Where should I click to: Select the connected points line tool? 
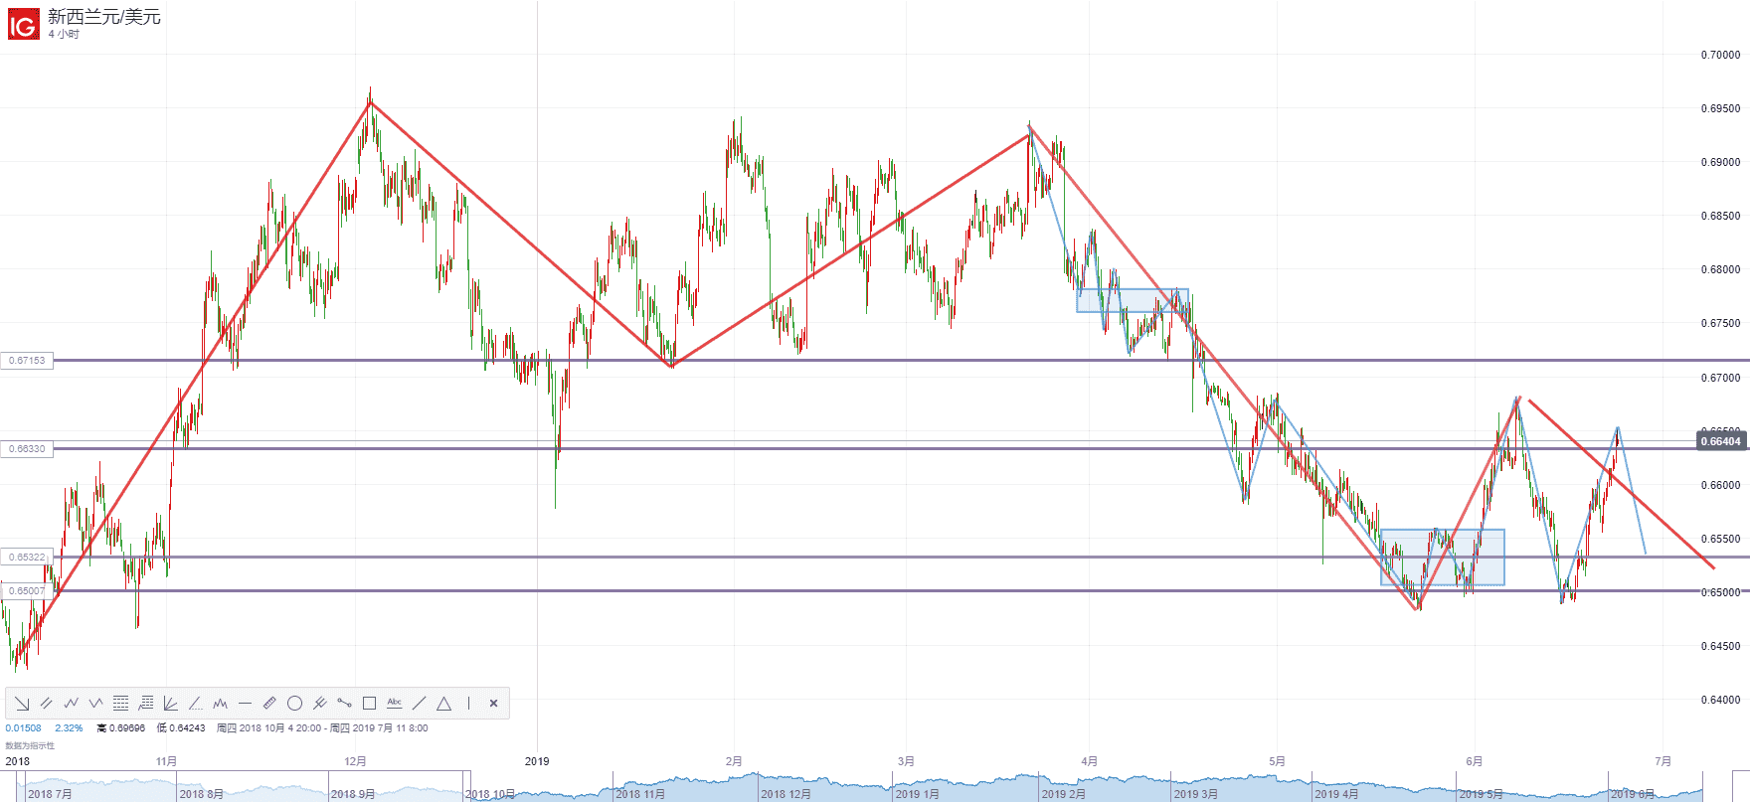(x=344, y=704)
